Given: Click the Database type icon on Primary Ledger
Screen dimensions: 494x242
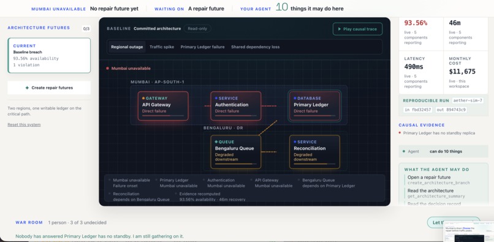Looking at the screenshot, I should (x=295, y=98).
